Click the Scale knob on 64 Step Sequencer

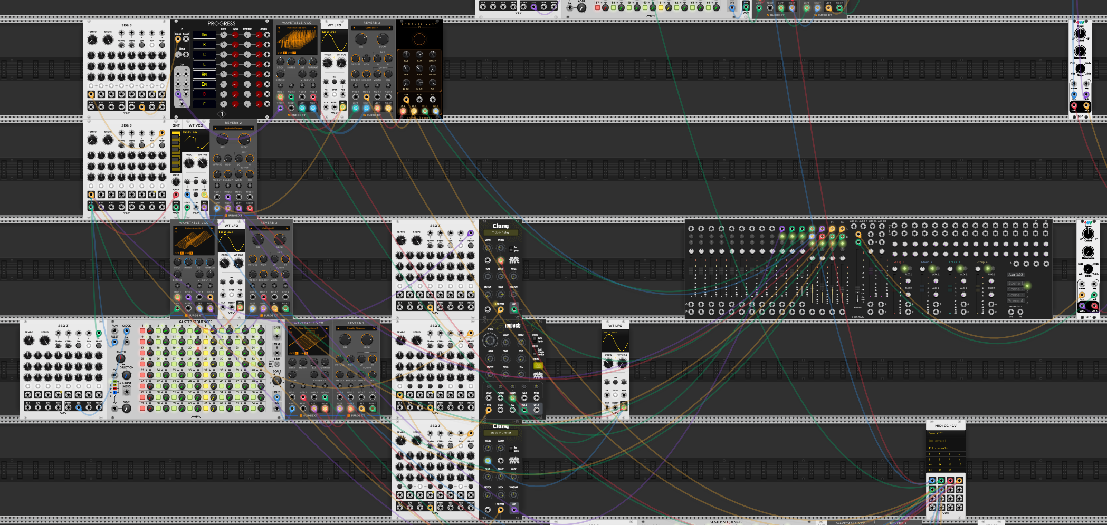(277, 381)
